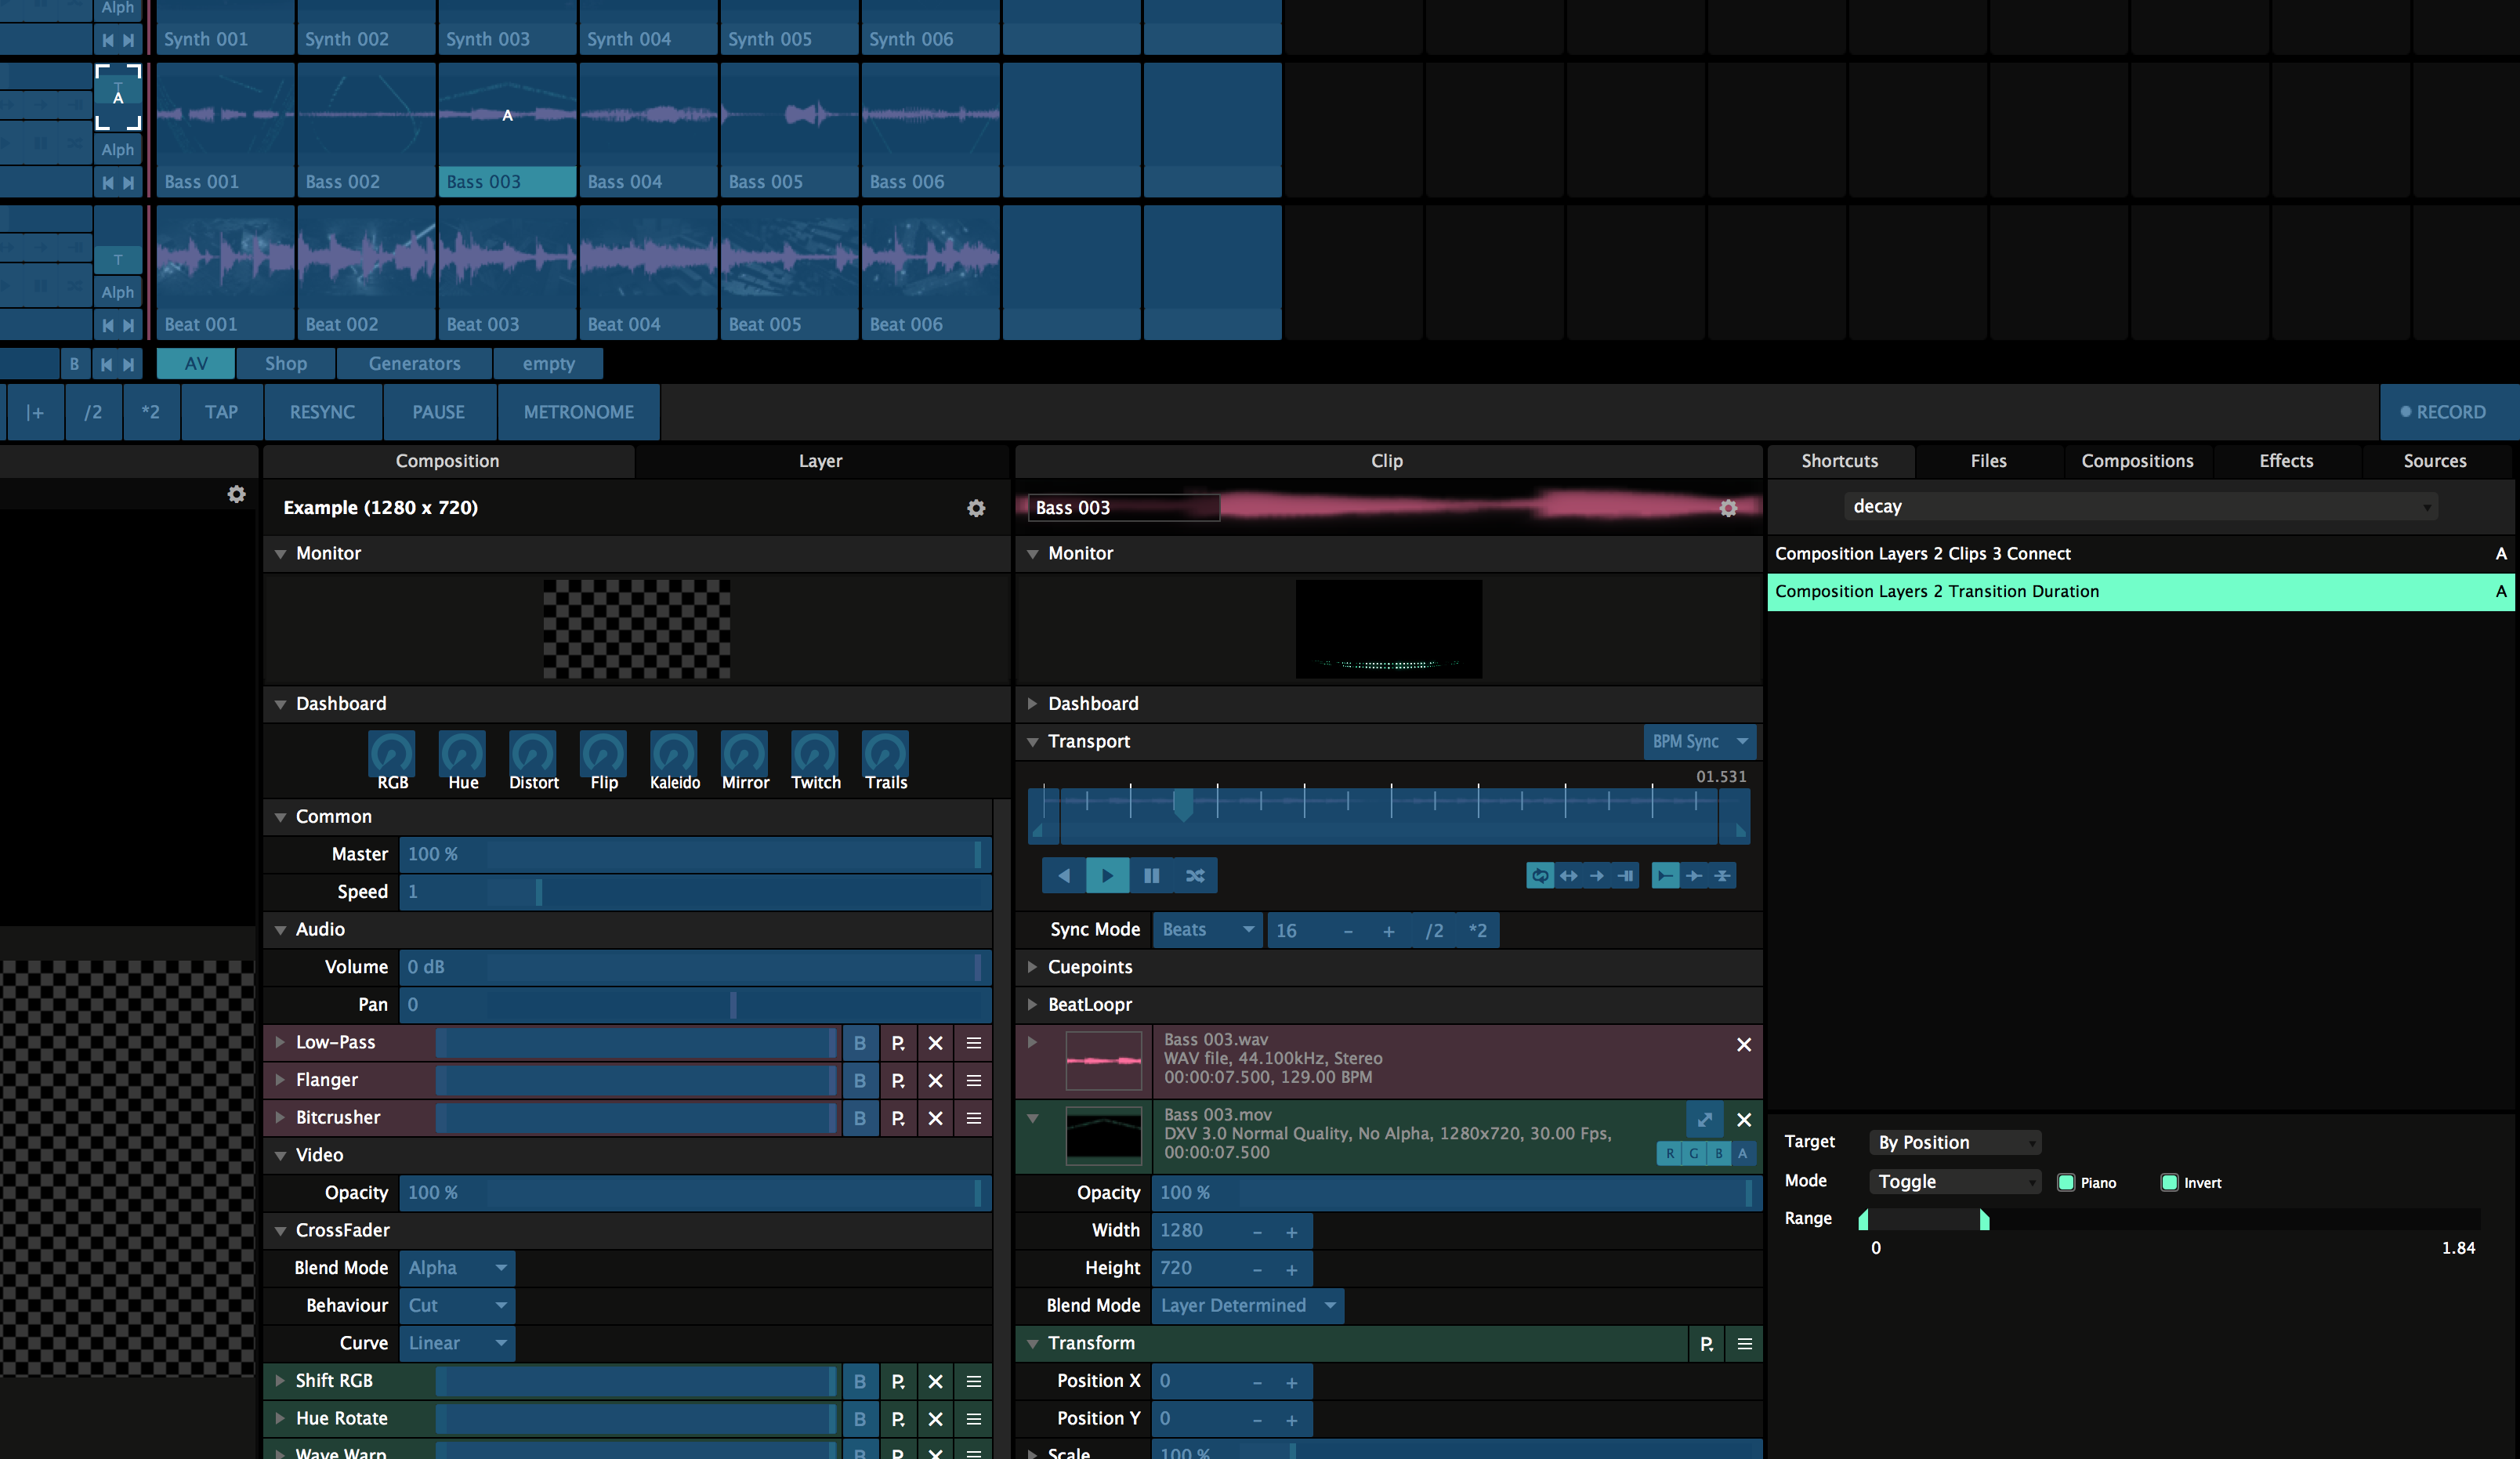Bypass the Flanger effect
The height and width of the screenshot is (1459, 2520).
click(x=859, y=1080)
